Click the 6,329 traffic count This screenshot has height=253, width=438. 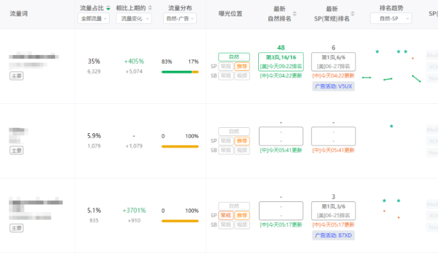94,71
